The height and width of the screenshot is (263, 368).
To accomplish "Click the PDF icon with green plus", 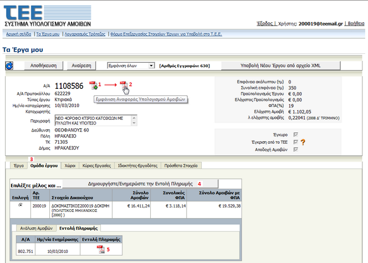I will tap(94, 85).
